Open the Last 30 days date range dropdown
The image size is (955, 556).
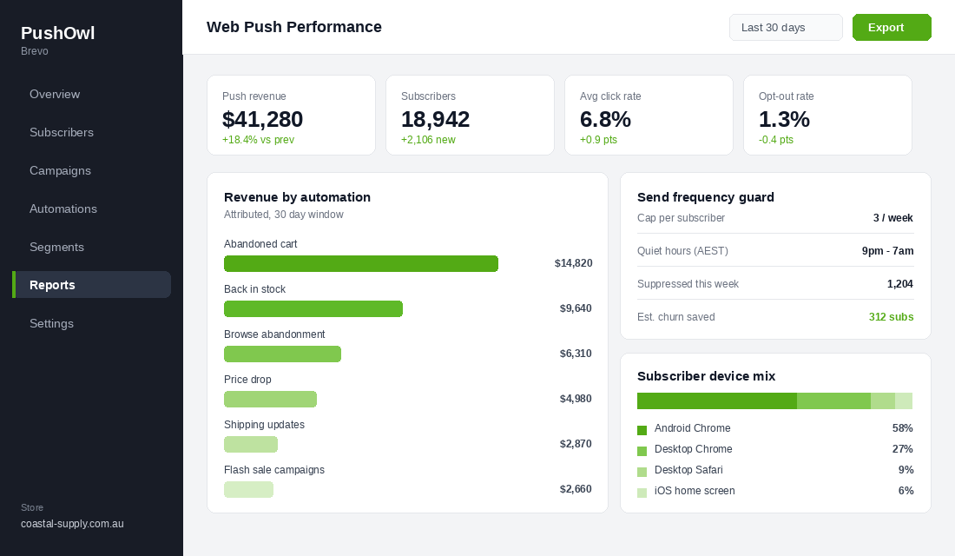click(786, 28)
